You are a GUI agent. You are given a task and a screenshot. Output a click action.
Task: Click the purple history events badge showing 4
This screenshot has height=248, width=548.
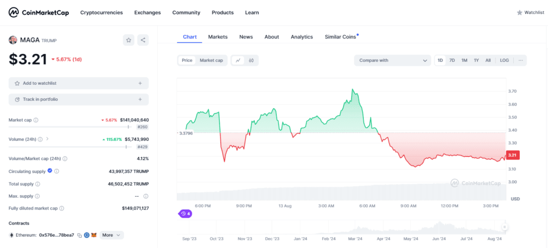(185, 213)
